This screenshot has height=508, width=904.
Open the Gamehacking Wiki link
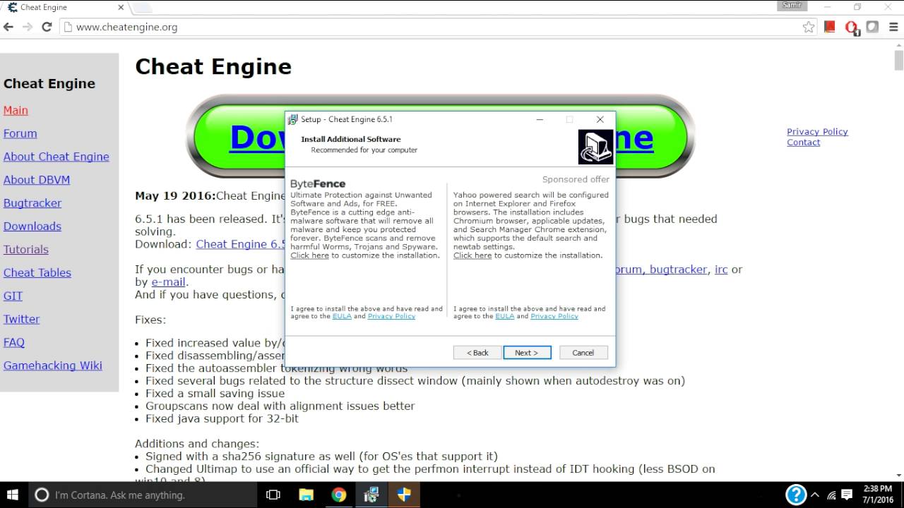(x=53, y=365)
